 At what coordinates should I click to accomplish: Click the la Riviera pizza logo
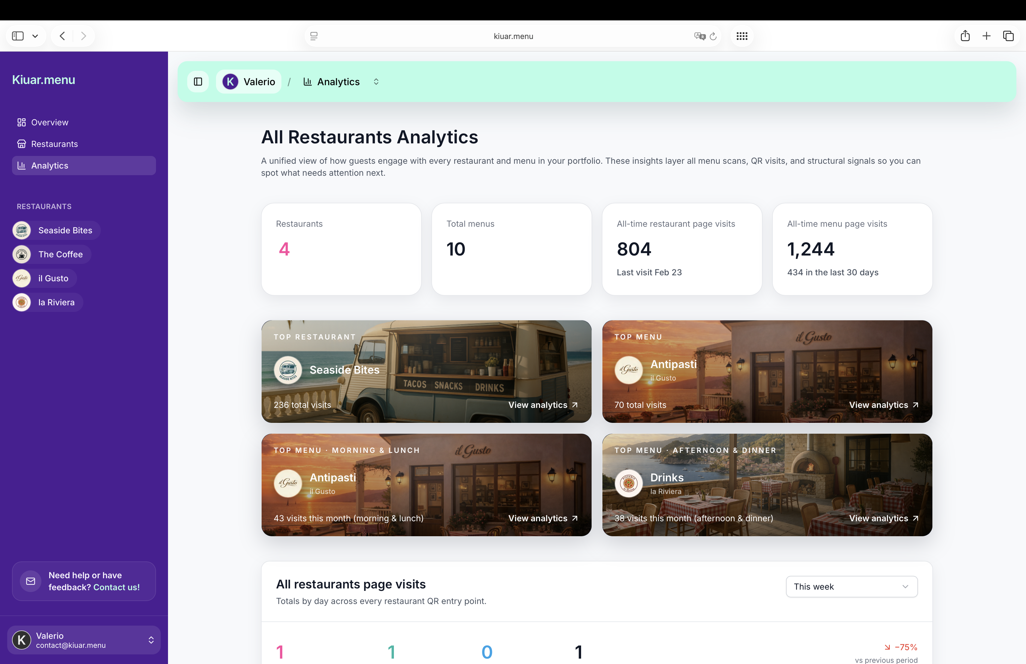22,303
